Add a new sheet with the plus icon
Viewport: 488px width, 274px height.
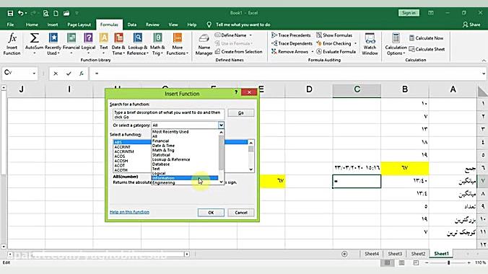(344, 254)
